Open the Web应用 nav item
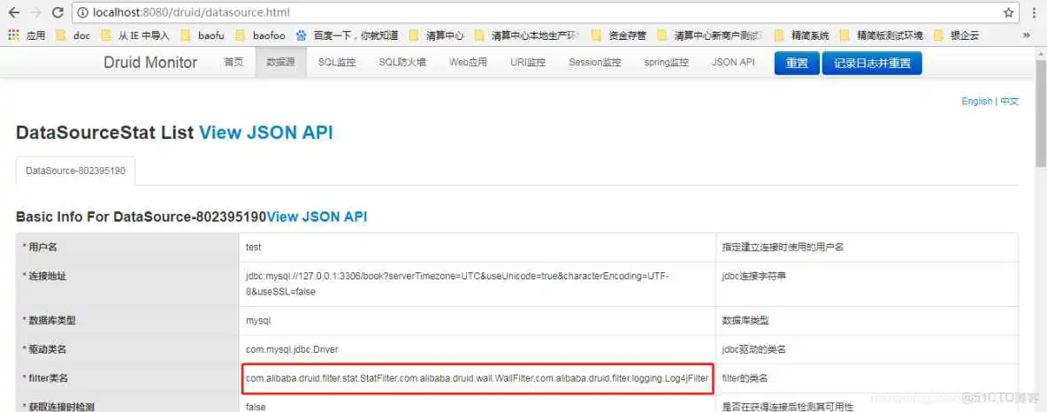This screenshot has width=1047, height=412. (468, 62)
